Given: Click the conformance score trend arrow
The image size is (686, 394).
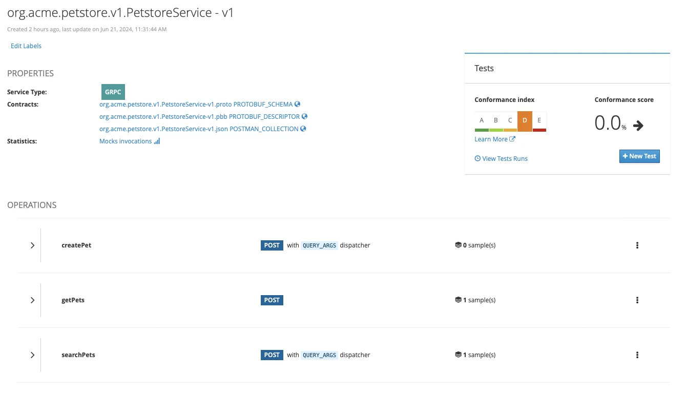Looking at the screenshot, I should coord(638,126).
